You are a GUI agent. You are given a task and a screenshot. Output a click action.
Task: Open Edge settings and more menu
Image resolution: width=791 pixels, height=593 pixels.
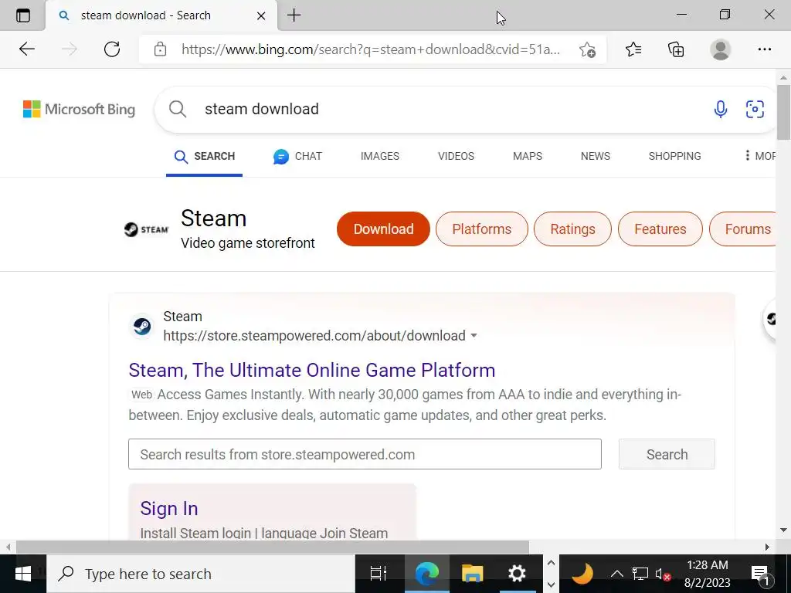pyautogui.click(x=764, y=49)
